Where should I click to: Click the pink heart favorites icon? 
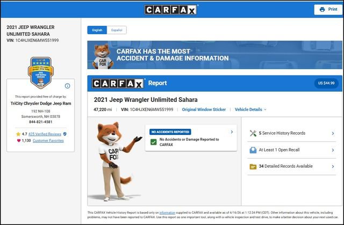pos(19,140)
